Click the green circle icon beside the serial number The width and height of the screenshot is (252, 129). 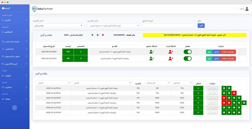pyautogui.click(x=92, y=35)
